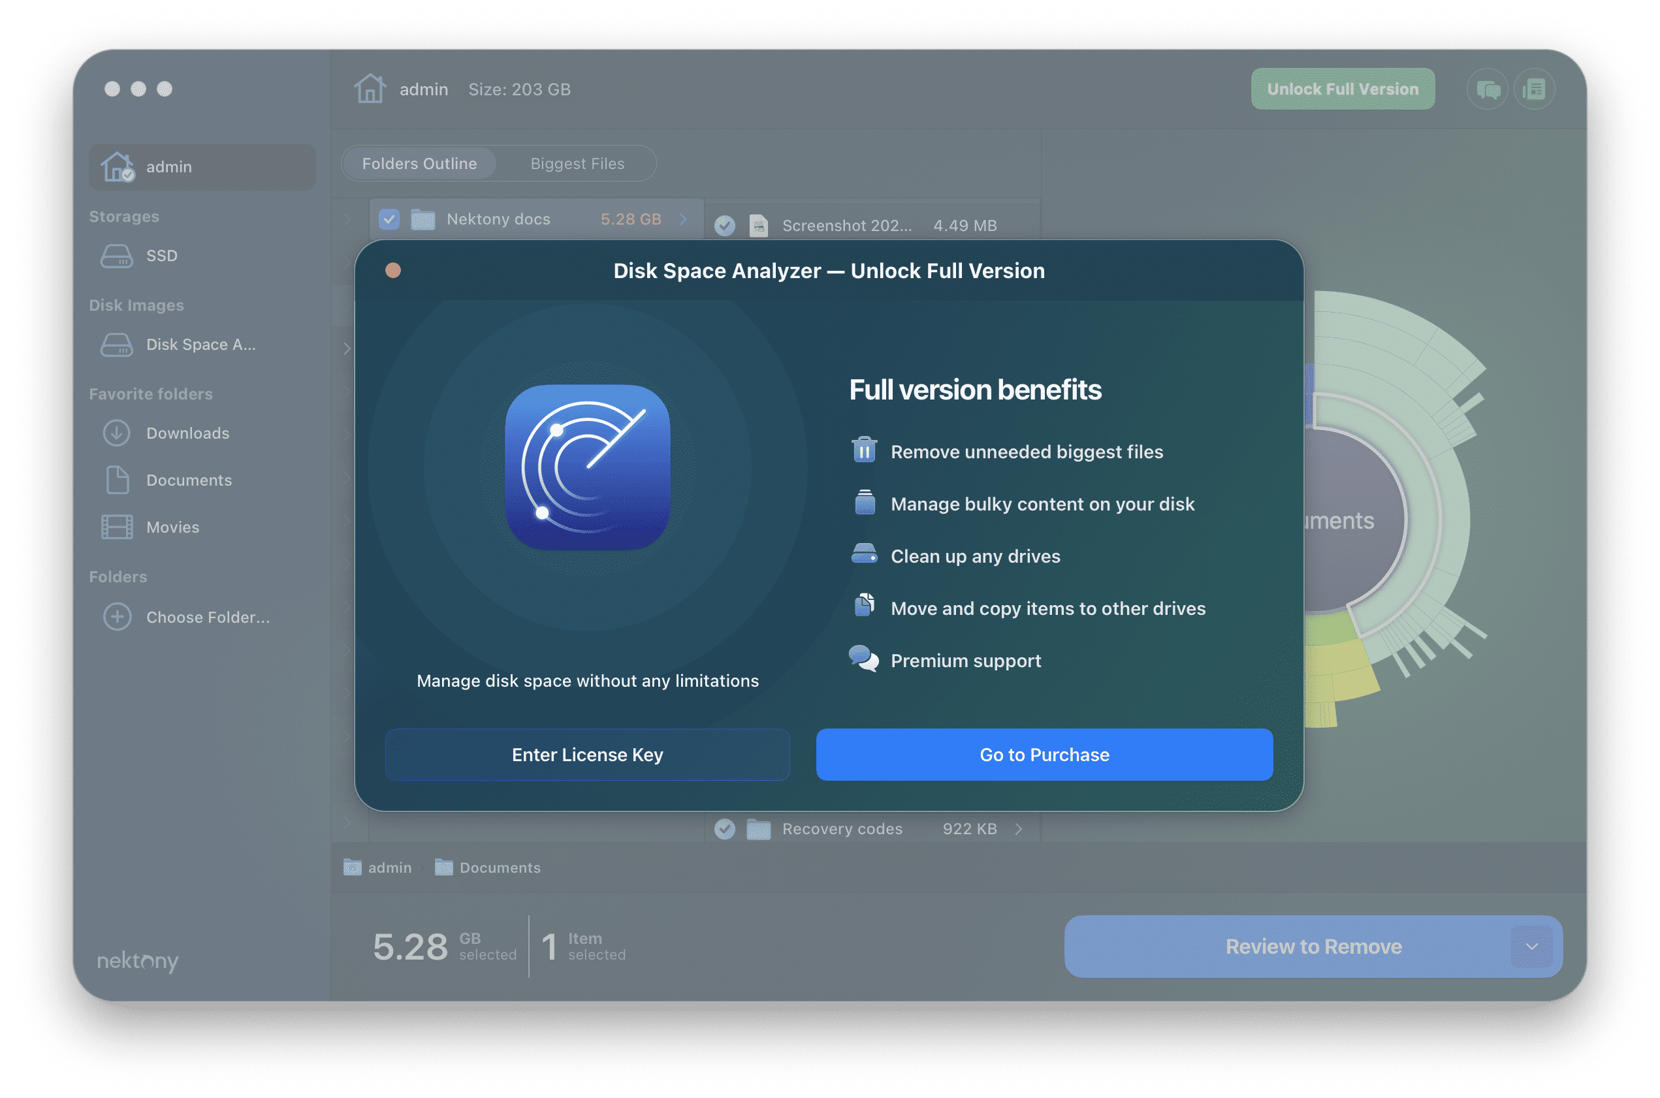The height and width of the screenshot is (1098, 1660).
Task: Click the bulky content box icon
Action: 865,503
